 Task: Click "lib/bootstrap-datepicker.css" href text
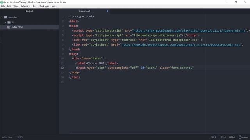tap(173, 40)
